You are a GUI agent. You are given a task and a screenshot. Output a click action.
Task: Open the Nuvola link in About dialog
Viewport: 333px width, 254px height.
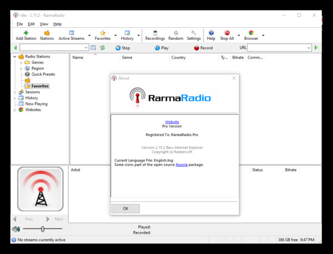(181, 165)
